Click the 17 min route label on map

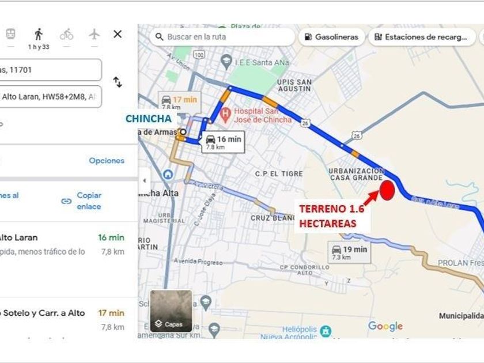coord(179,103)
